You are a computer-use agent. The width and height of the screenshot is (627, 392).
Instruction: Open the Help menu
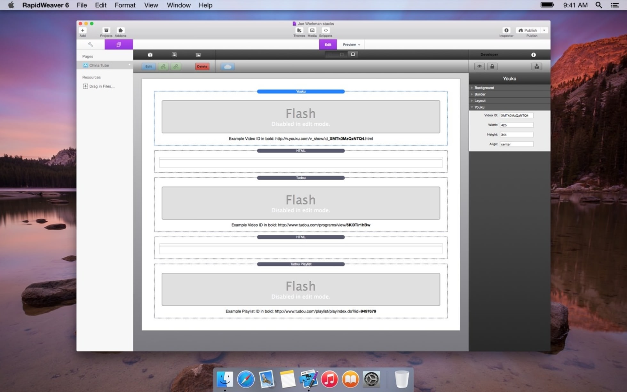point(205,5)
